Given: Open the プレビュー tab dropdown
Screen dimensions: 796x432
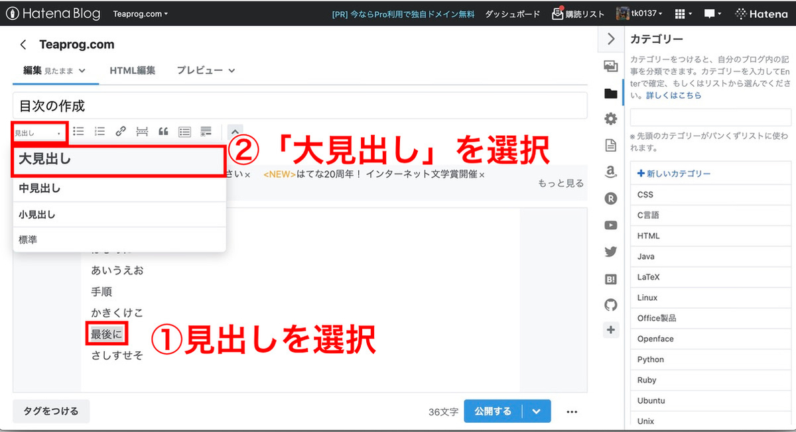Looking at the screenshot, I should pos(206,70).
